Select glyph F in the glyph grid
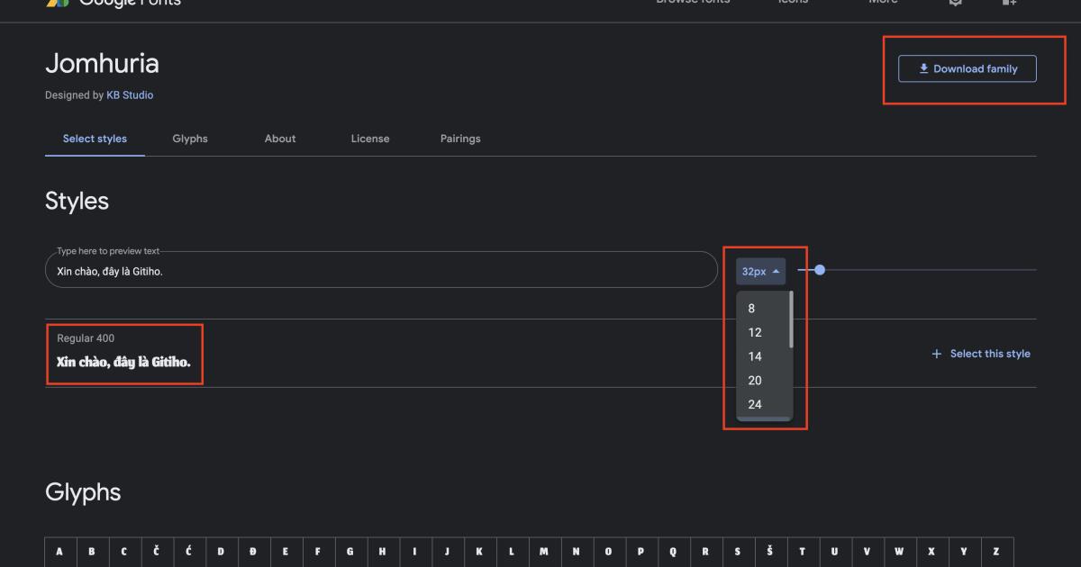The image size is (1081, 567). coord(318,552)
